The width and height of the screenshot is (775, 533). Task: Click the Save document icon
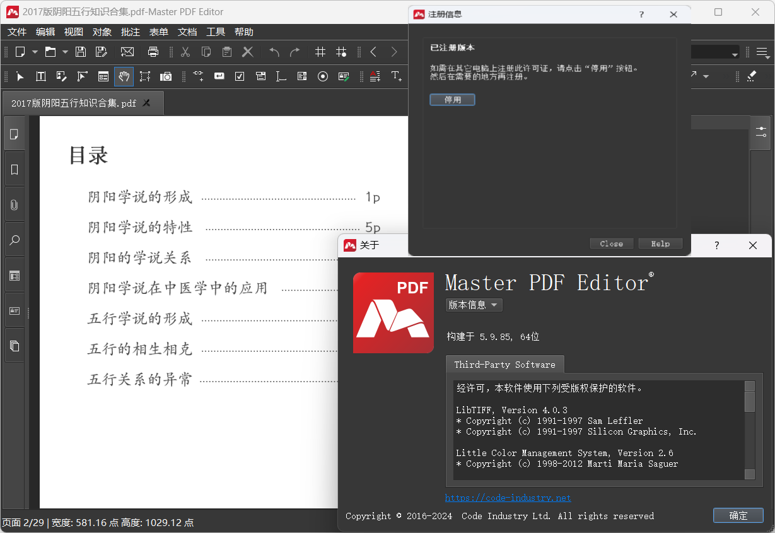tap(81, 52)
